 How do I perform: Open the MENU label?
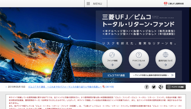[x=97, y=4]
